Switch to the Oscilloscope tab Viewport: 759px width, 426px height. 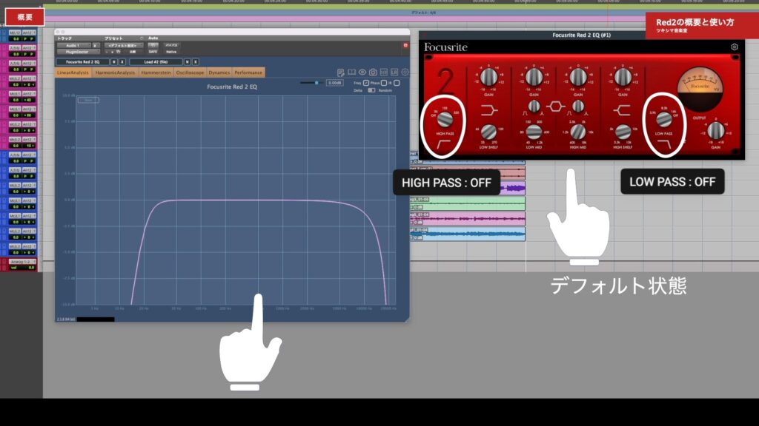point(190,72)
